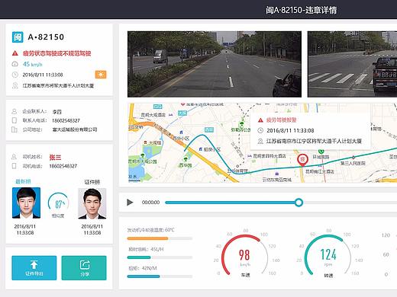Image resolution: width=397 pixels, height=297 pixels.
Task: Click the company name 富大运输股份有限公司
Action: (x=75, y=129)
